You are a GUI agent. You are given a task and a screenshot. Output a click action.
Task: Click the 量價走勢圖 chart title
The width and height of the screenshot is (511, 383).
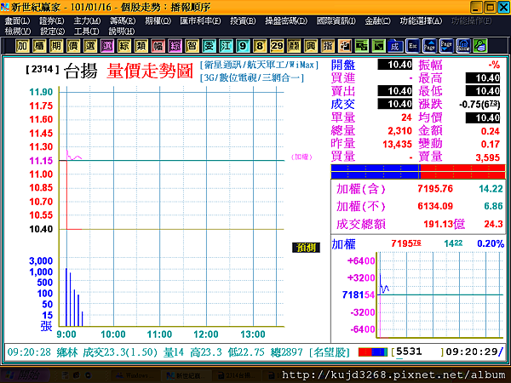point(150,71)
